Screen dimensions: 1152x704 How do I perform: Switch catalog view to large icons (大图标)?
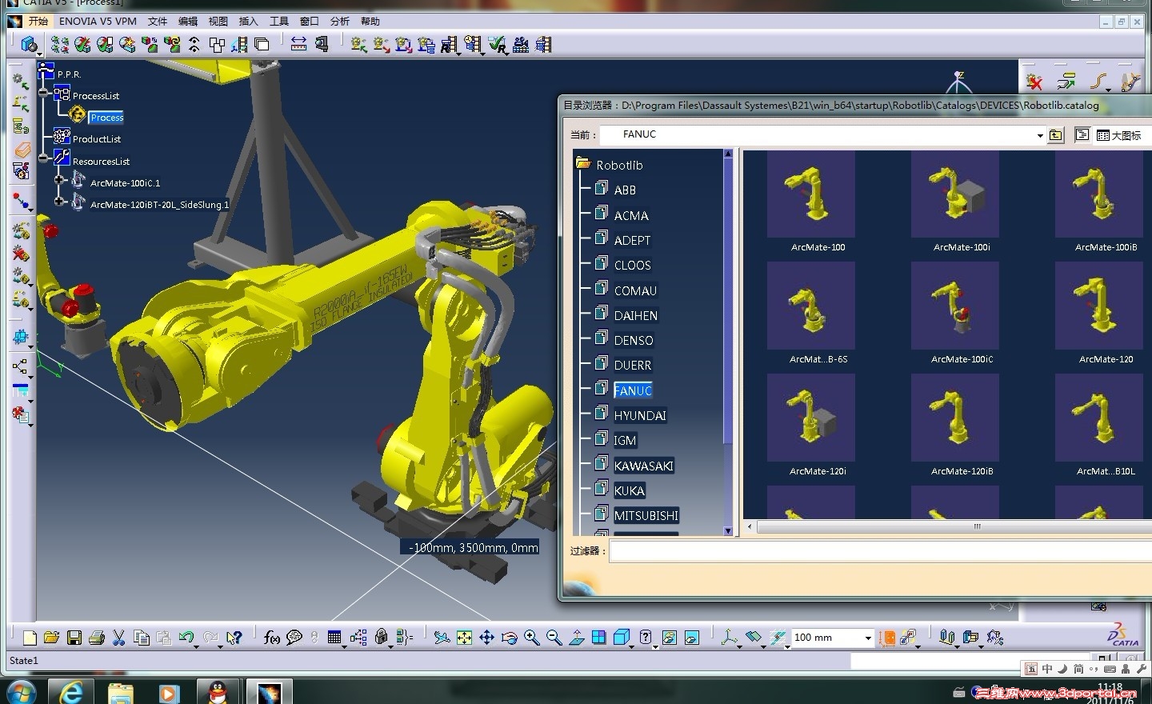tap(1119, 135)
